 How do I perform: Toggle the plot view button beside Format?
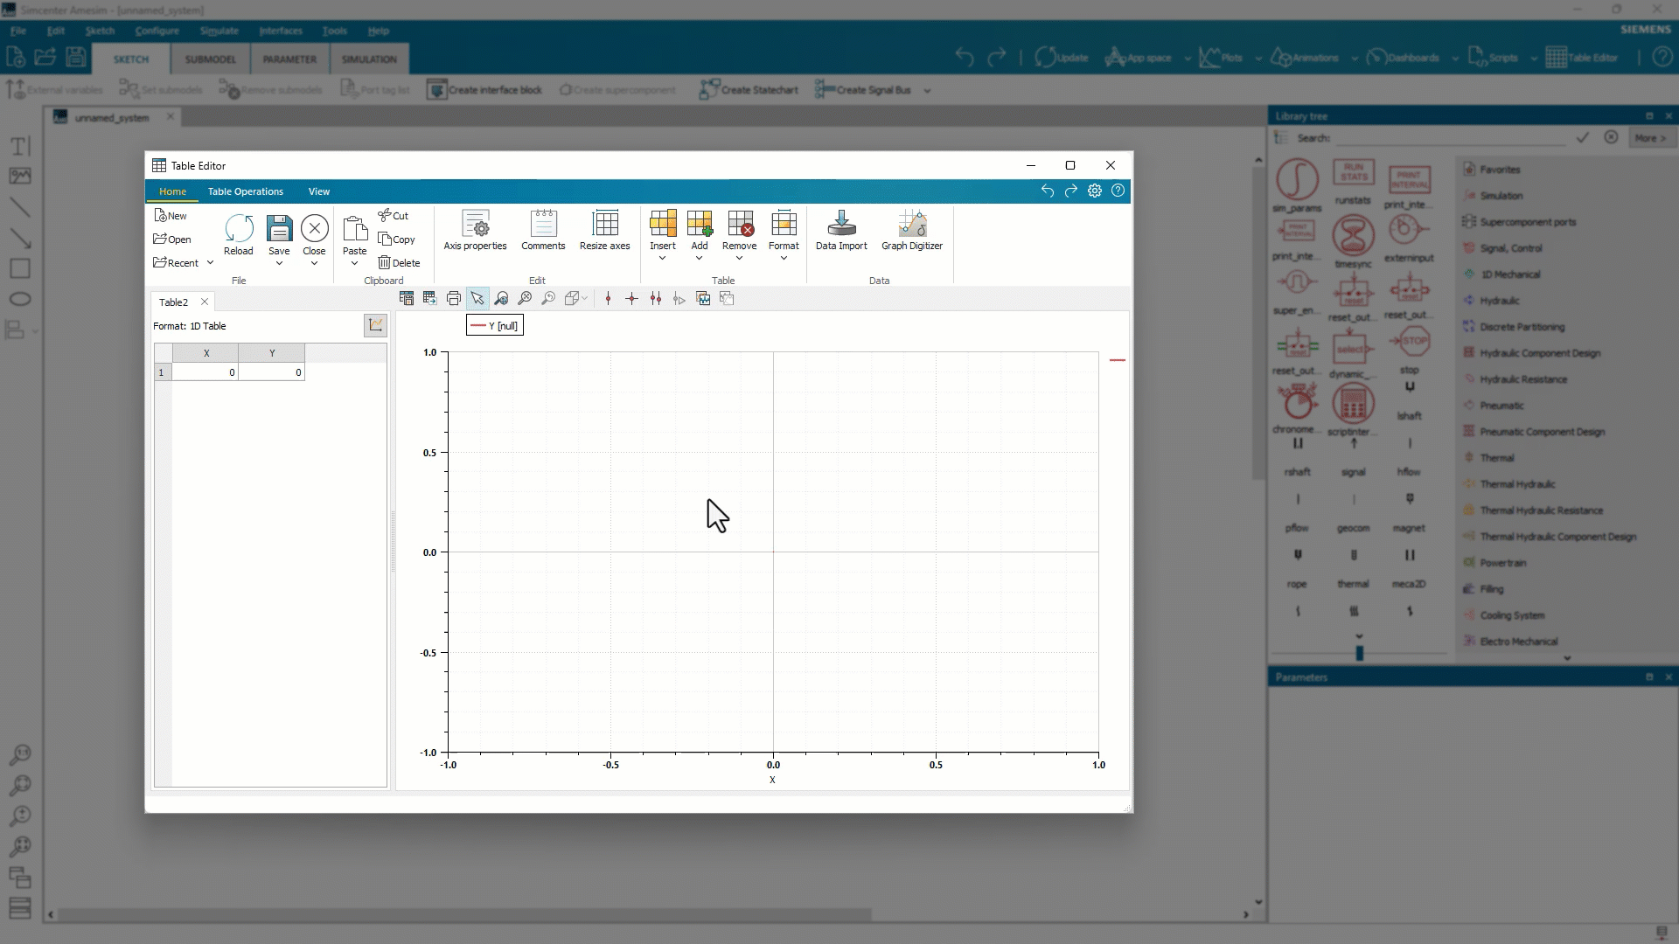coord(375,325)
